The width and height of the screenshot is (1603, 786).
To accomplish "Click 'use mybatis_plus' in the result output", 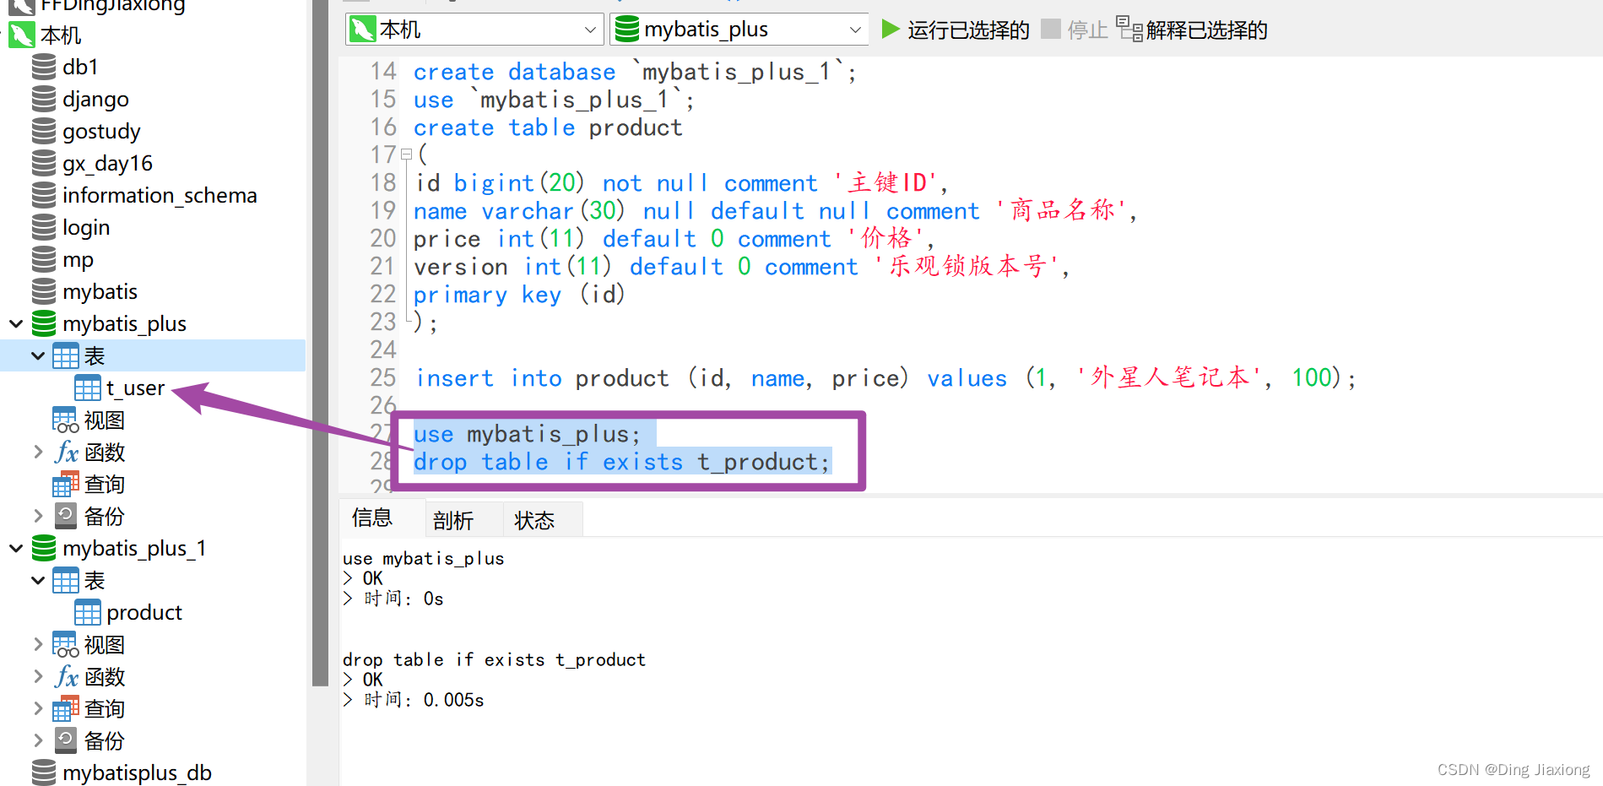I will pos(423,558).
